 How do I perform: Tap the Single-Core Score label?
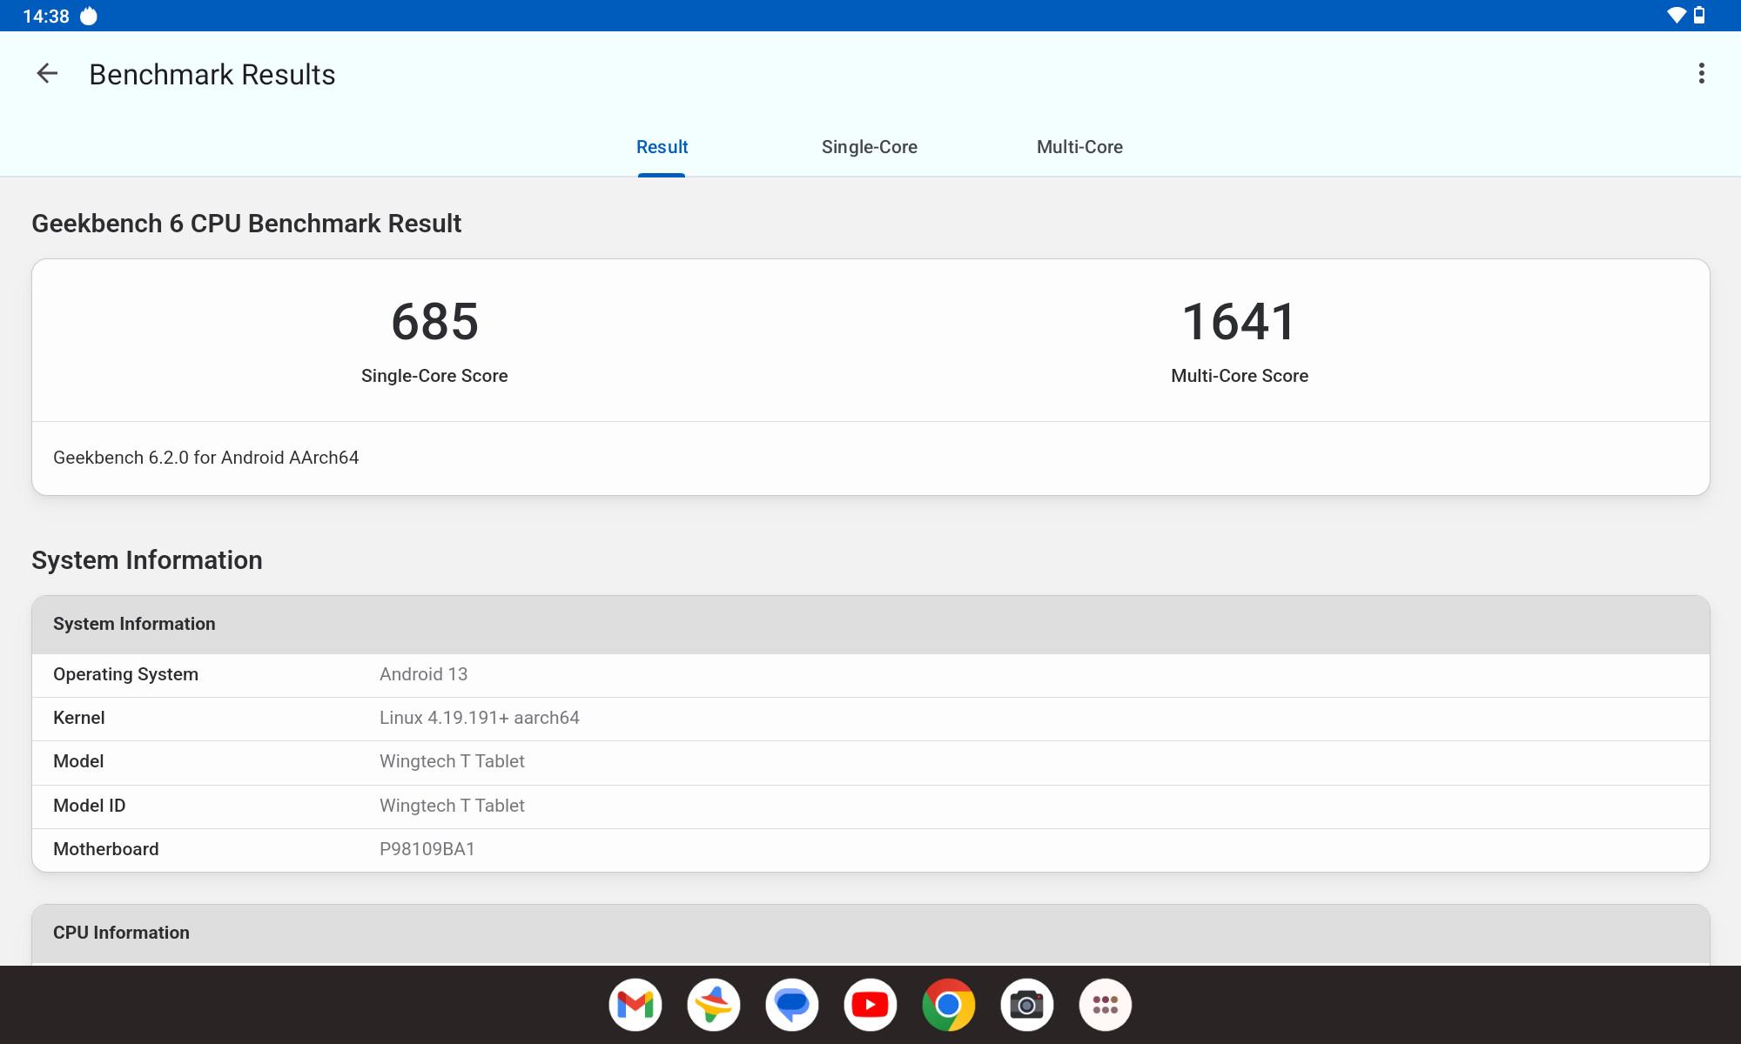tap(434, 376)
